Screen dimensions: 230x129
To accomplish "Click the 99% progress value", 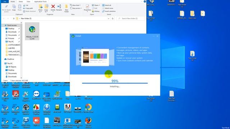I will 115,81.
